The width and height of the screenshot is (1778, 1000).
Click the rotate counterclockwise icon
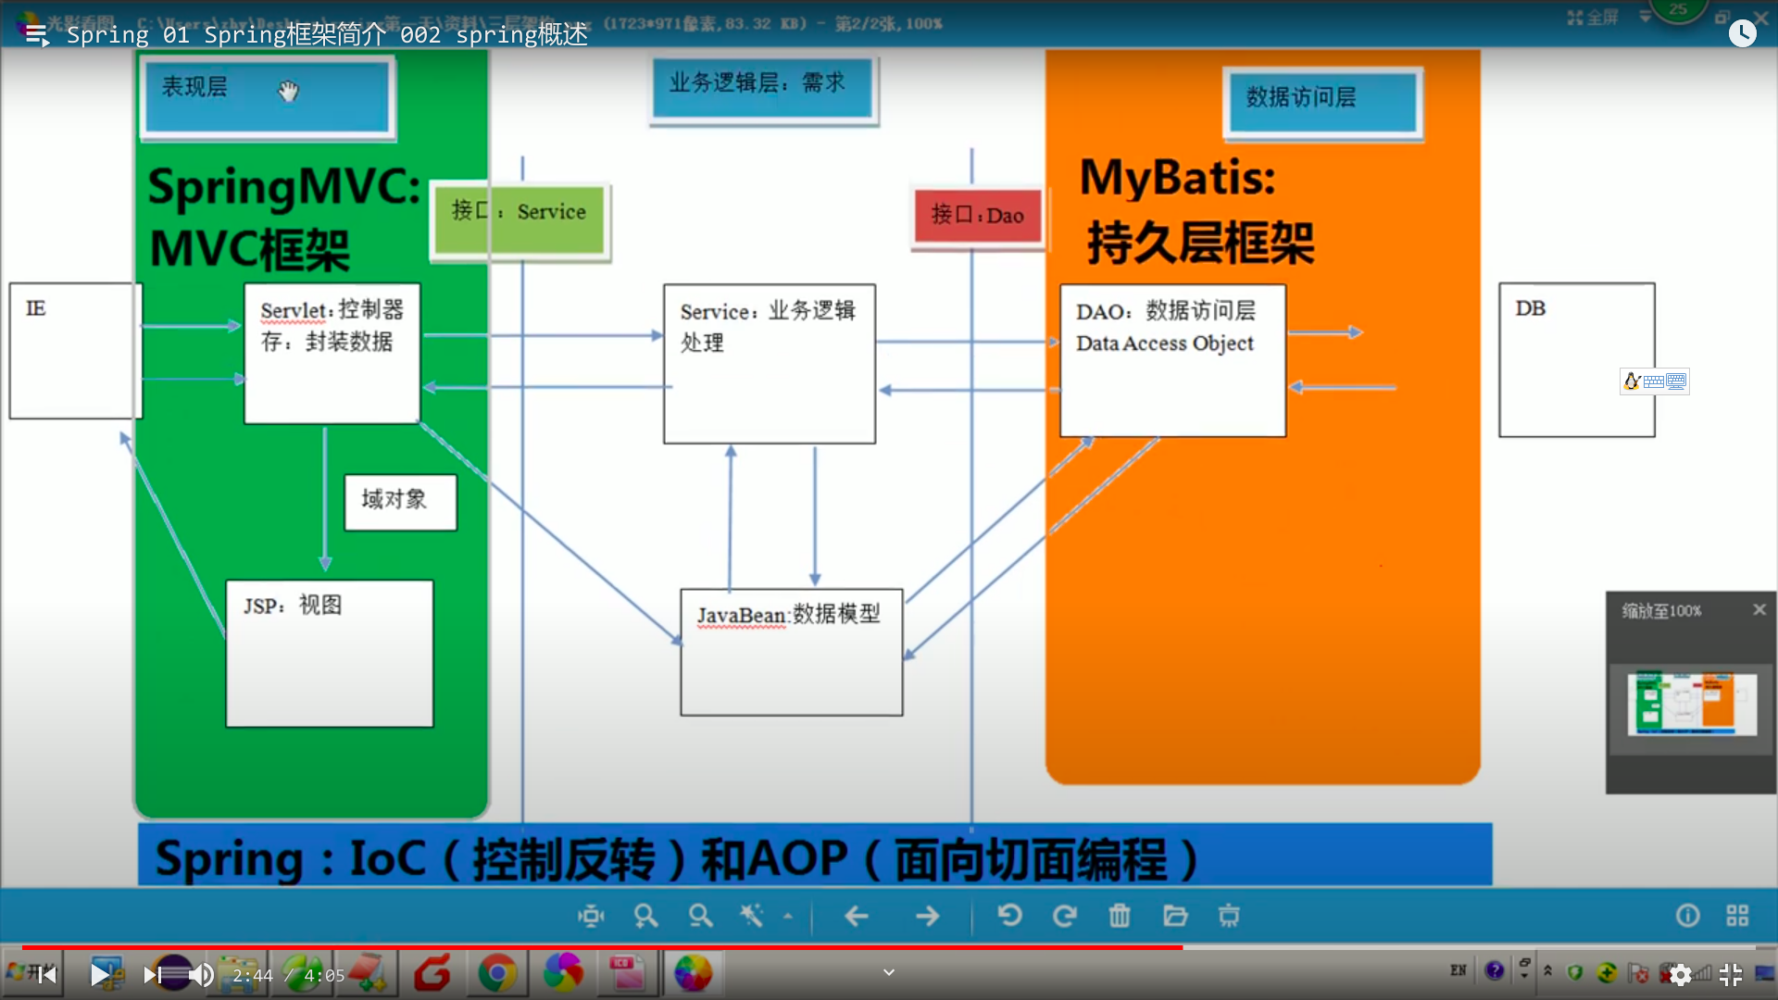1009,917
